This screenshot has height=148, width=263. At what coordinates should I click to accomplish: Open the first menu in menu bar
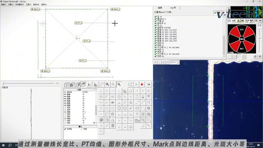(4, 5)
